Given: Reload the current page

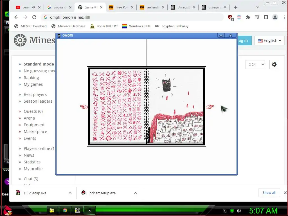Looking at the screenshot, I should (34, 17).
